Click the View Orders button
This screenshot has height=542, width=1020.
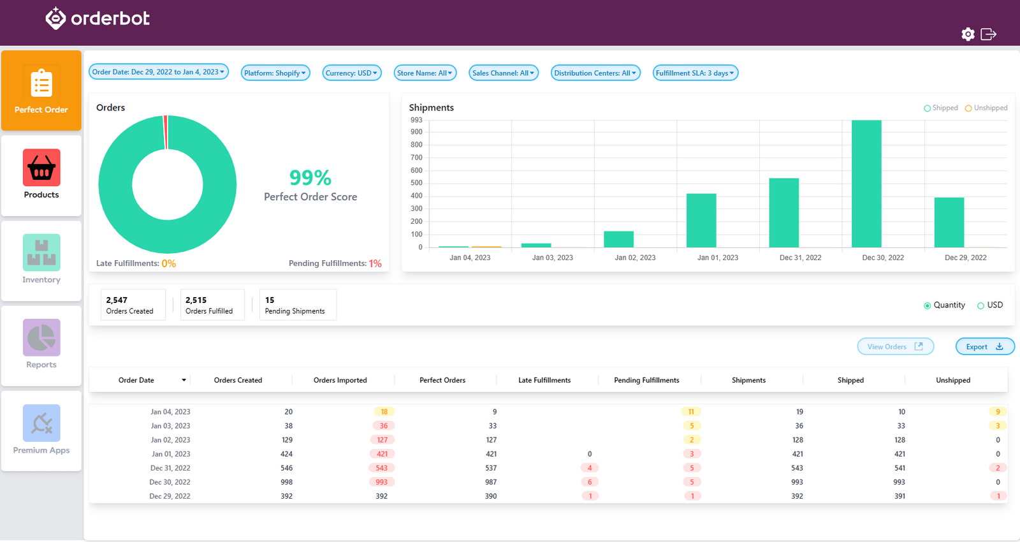point(896,346)
